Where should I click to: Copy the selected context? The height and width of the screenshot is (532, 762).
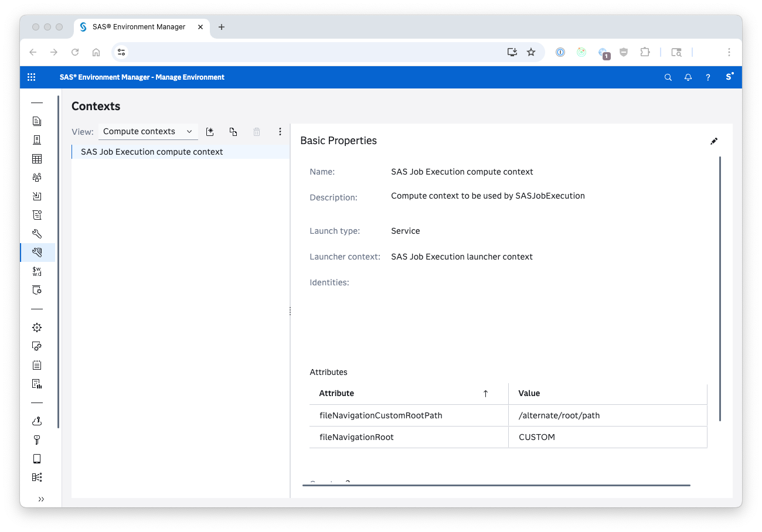tap(233, 132)
